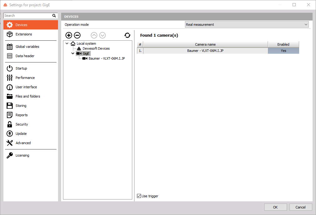Viewport: 316px width, 215px height.
Task: Toggle the Enabled Yes cell for Baumer camera
Action: 283,51
